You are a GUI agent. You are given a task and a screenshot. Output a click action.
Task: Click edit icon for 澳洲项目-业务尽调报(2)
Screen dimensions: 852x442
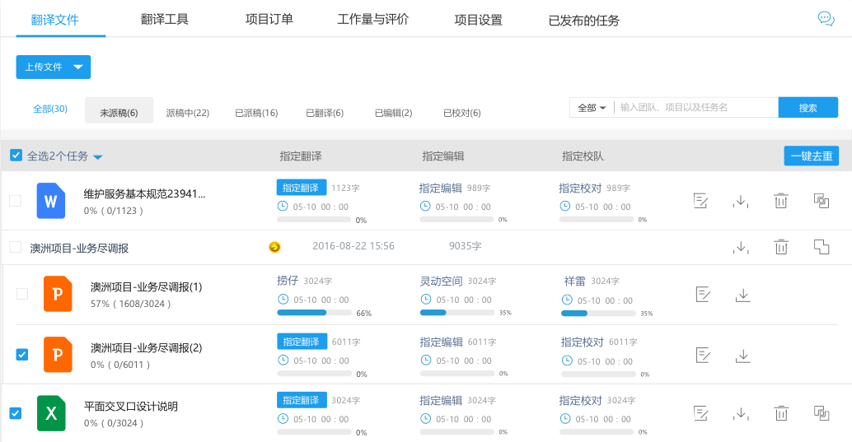click(703, 355)
